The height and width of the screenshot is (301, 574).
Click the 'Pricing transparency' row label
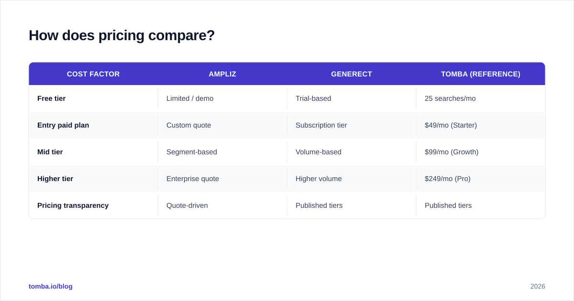click(73, 205)
